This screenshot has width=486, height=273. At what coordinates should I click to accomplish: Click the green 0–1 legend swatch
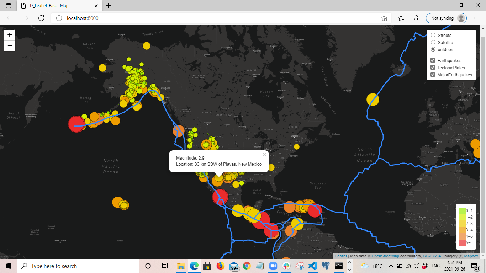(462, 210)
